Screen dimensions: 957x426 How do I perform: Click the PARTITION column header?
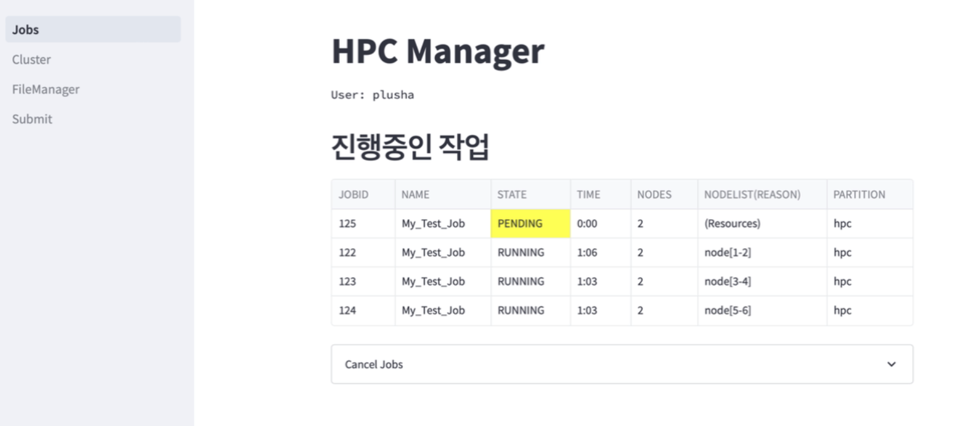click(x=859, y=195)
